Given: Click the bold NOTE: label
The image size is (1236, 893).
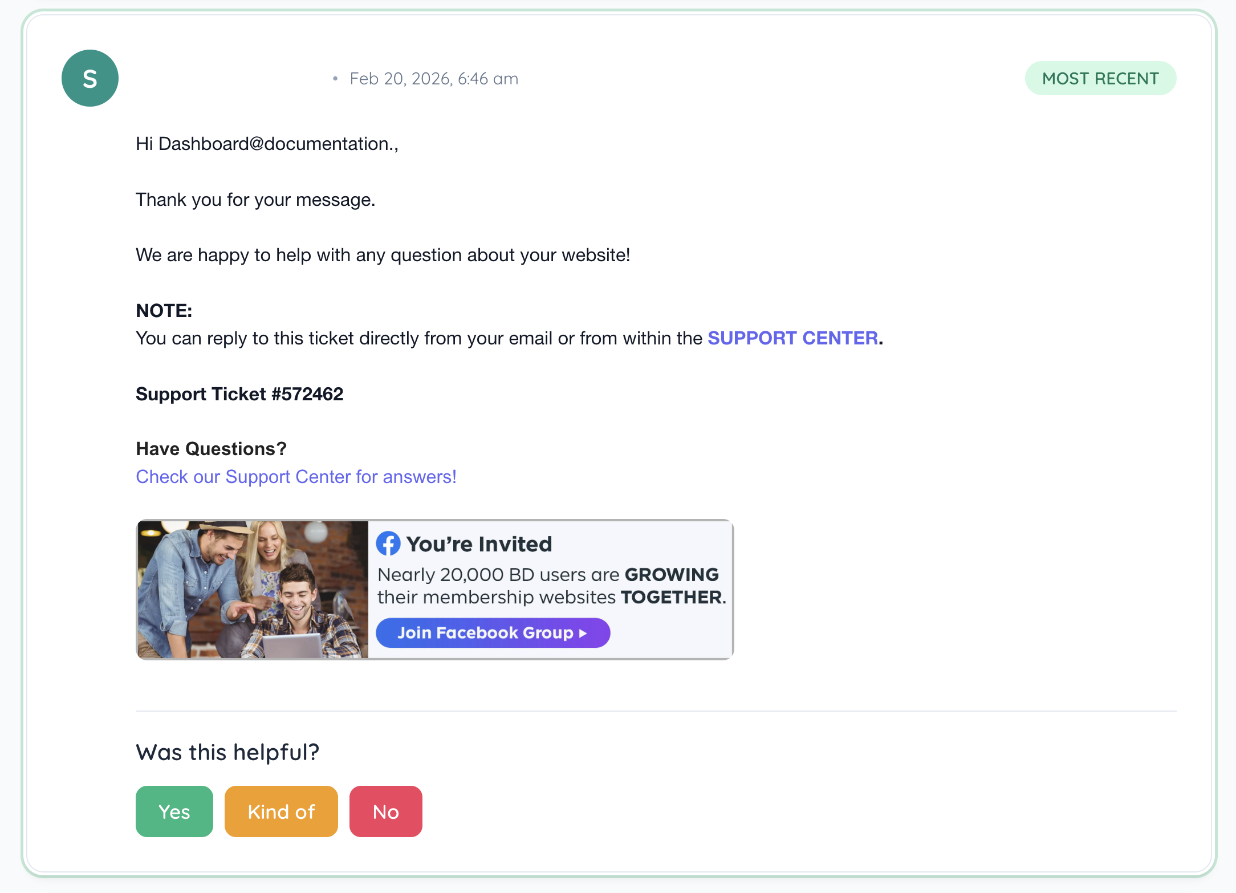Looking at the screenshot, I should [164, 311].
